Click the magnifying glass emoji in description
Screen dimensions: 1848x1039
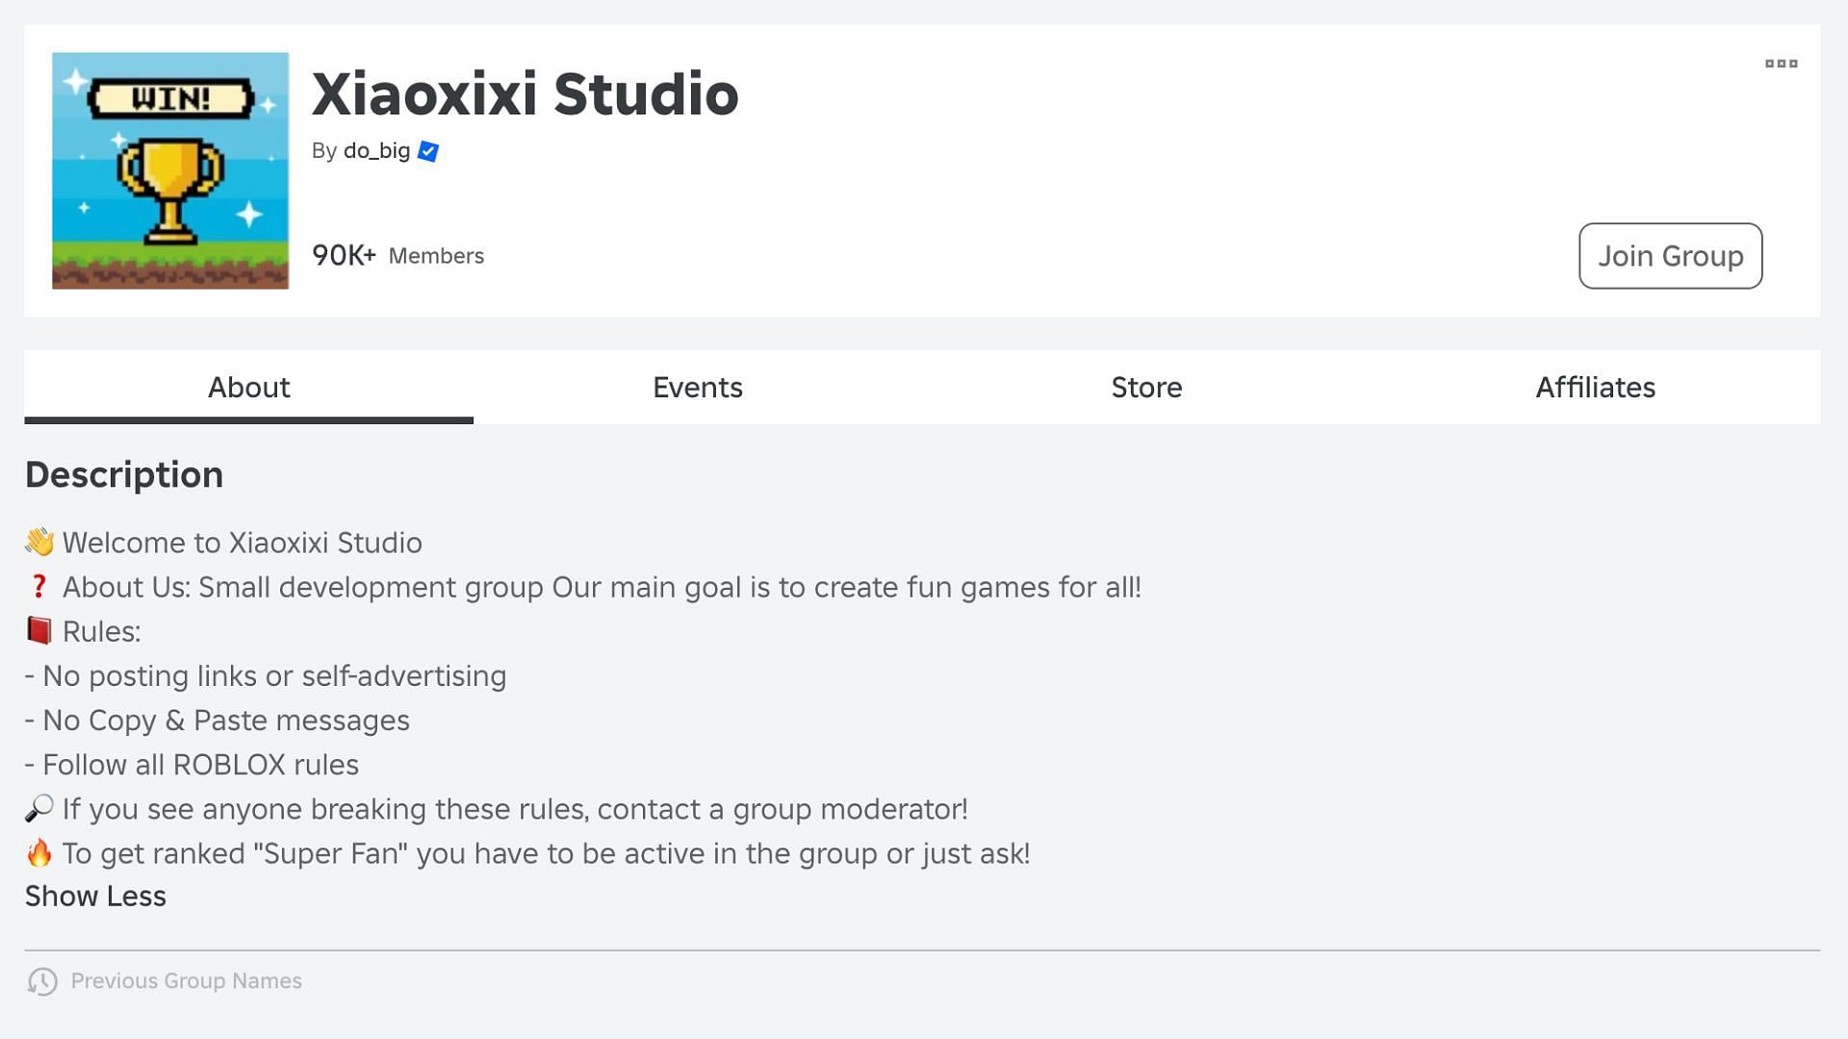pos(39,809)
